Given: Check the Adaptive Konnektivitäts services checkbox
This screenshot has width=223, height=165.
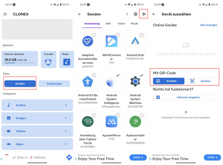Looking at the screenshot, I should click(93, 35).
